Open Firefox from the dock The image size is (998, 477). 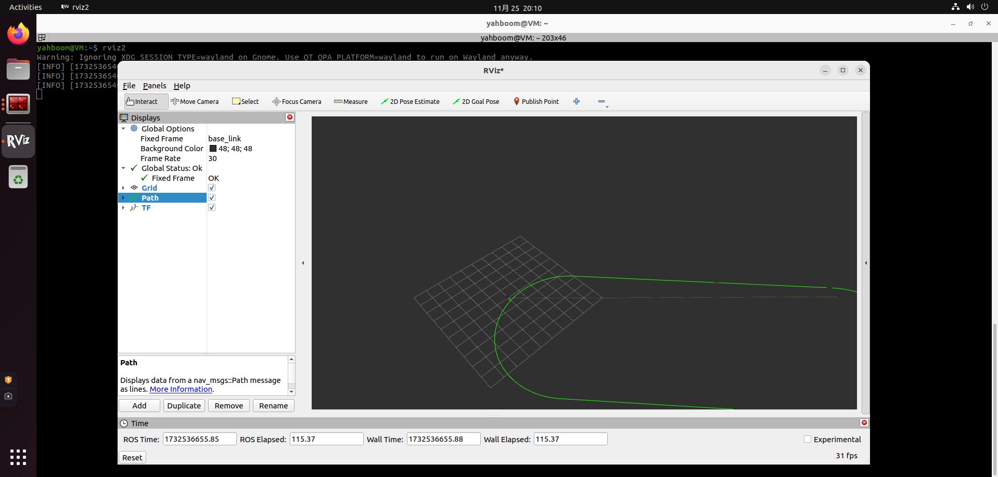[x=18, y=34]
